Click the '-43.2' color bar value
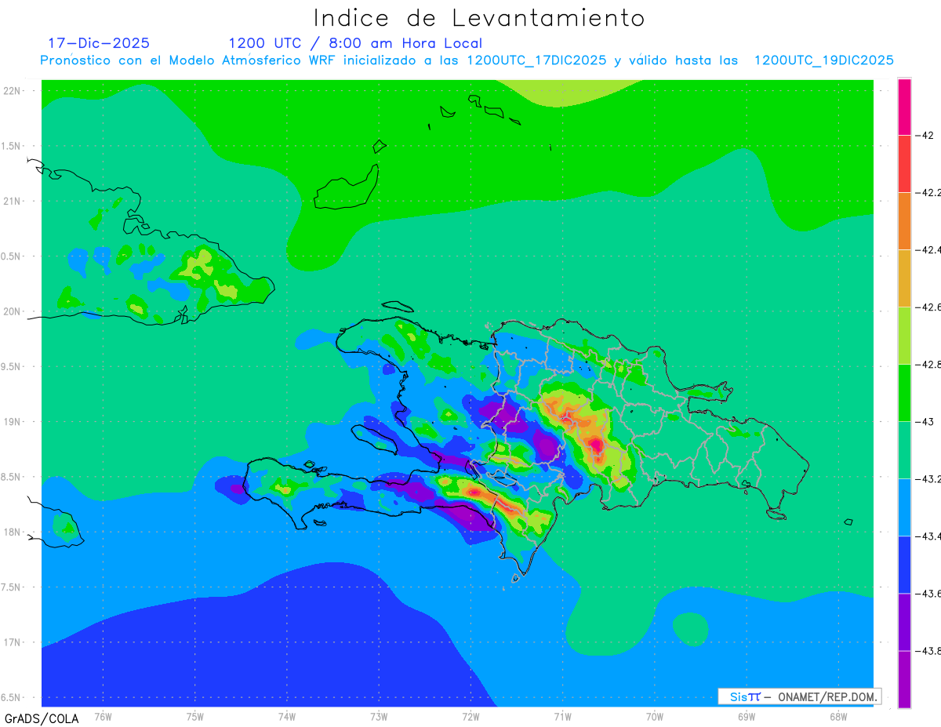941x727 pixels. pyautogui.click(x=928, y=478)
